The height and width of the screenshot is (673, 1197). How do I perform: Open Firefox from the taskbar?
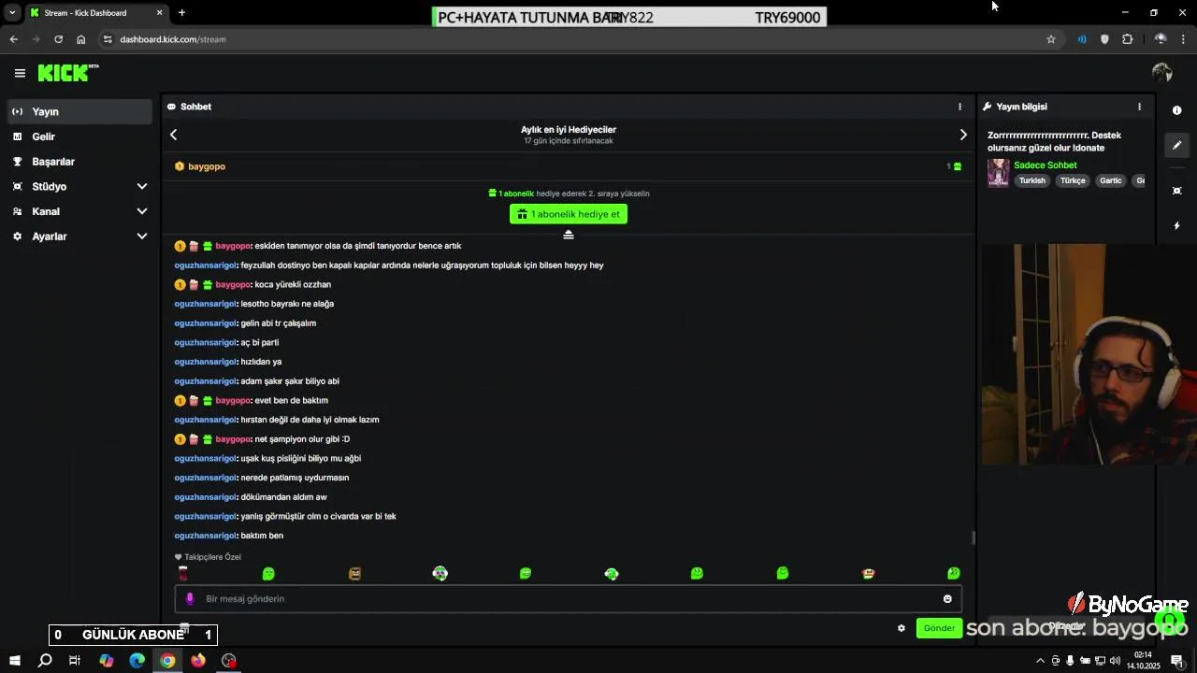(x=198, y=660)
